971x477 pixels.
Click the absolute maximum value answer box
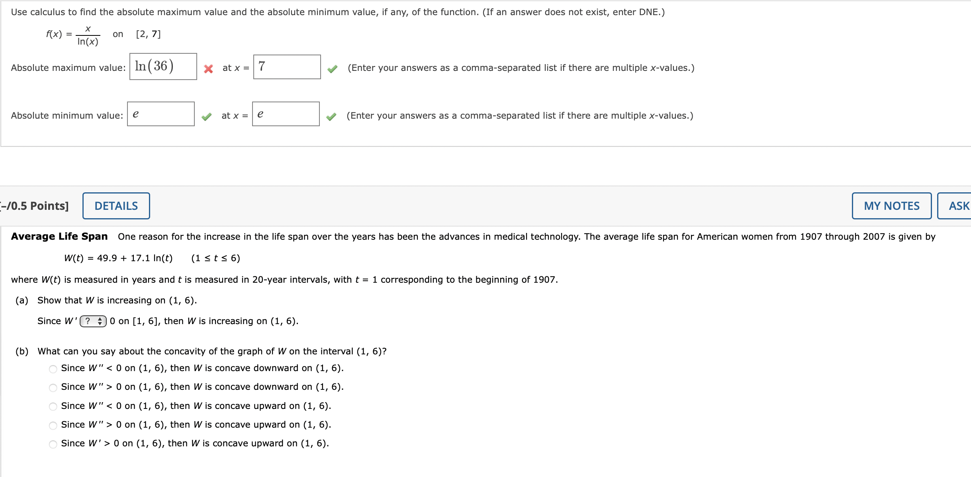pos(163,67)
